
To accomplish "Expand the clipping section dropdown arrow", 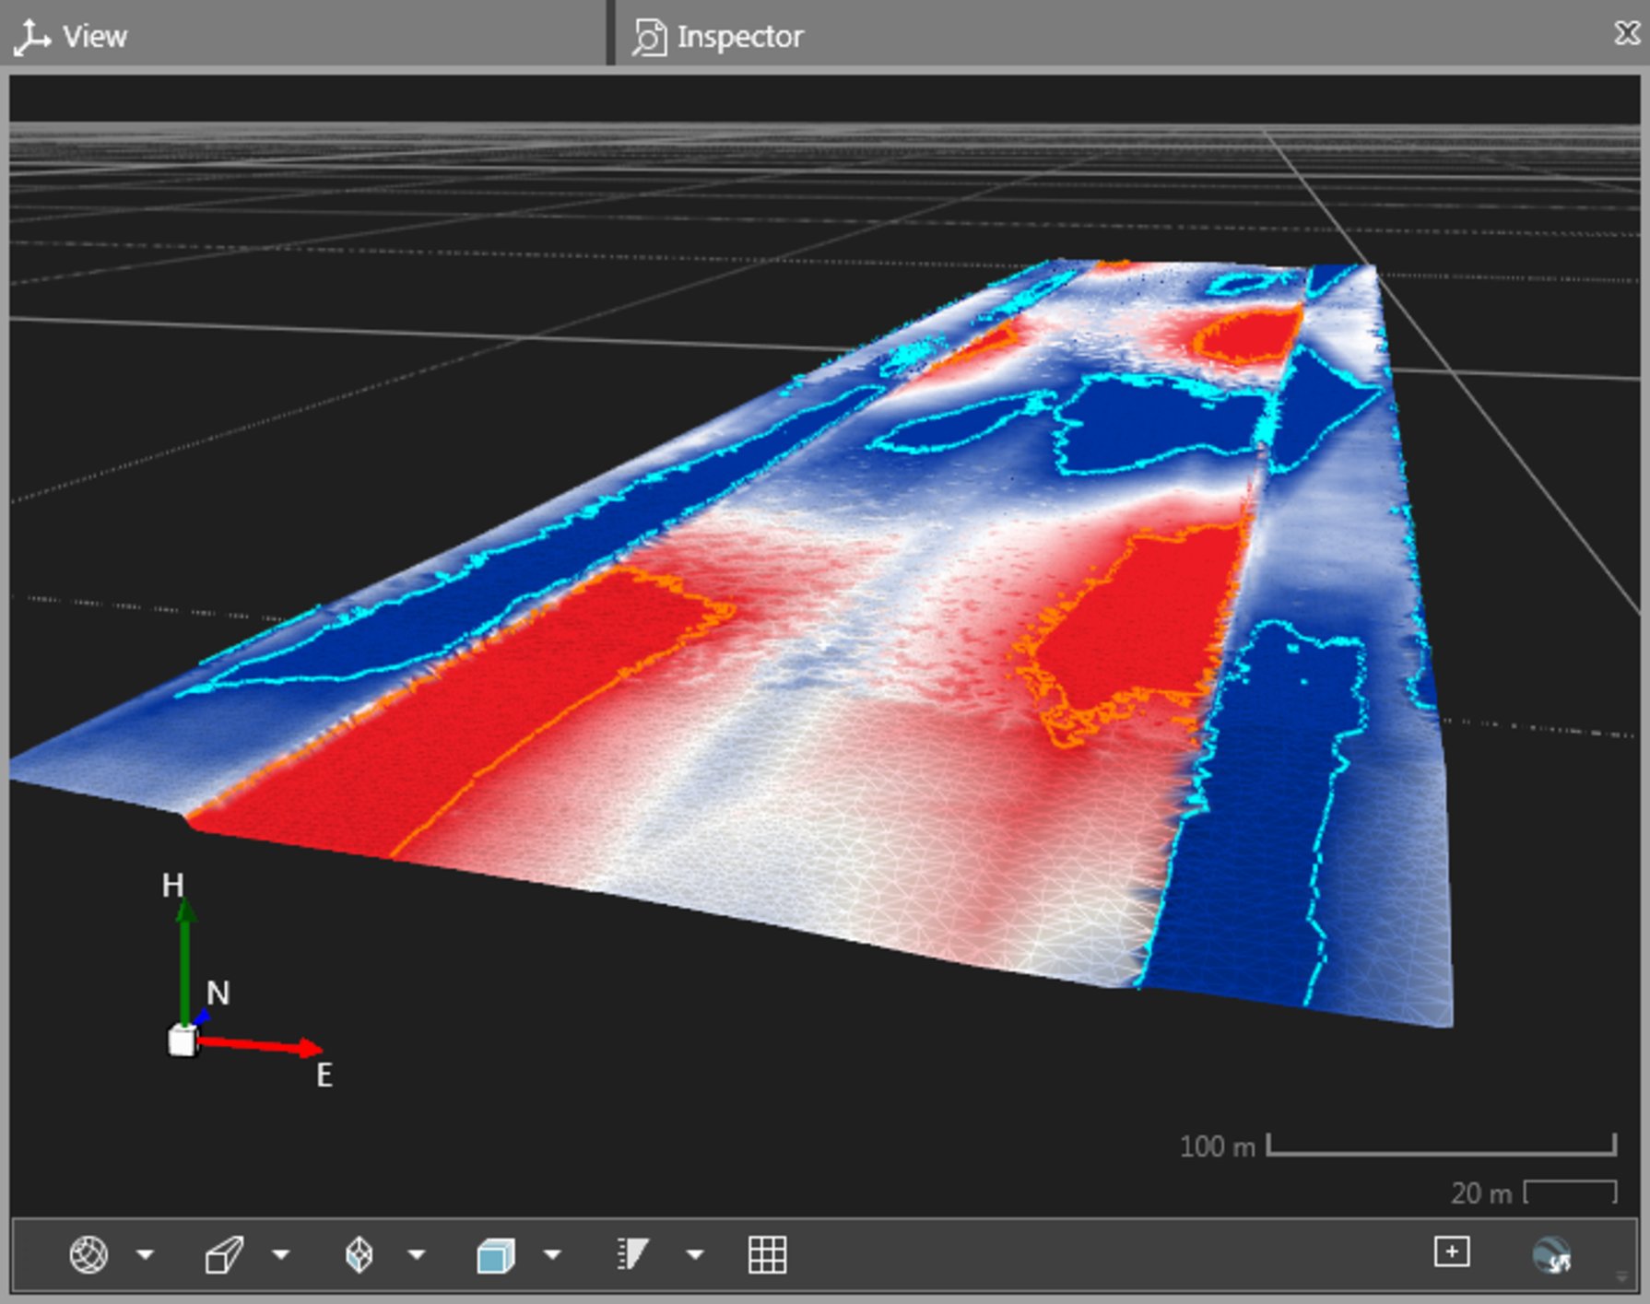I will pyautogui.click(x=695, y=1254).
